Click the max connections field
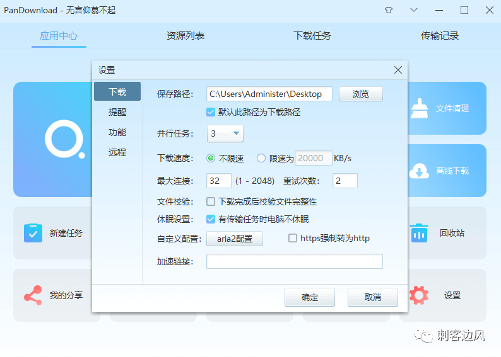 pos(219,181)
